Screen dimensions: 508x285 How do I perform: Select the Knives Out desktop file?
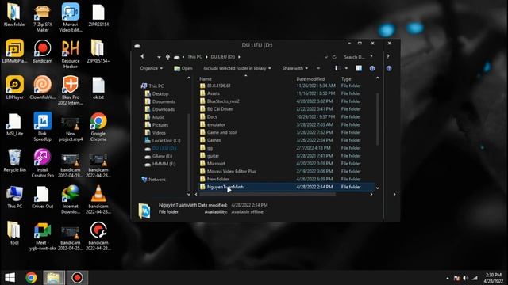click(x=42, y=197)
